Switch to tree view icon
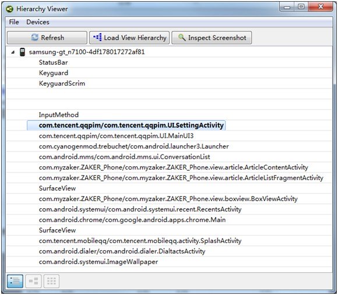 pos(33,281)
